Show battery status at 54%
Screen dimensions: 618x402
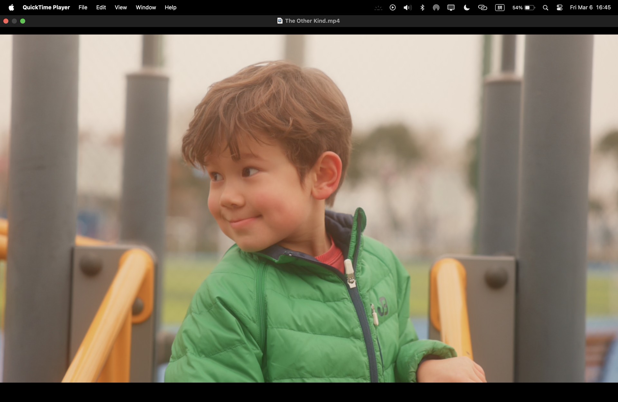click(x=524, y=7)
